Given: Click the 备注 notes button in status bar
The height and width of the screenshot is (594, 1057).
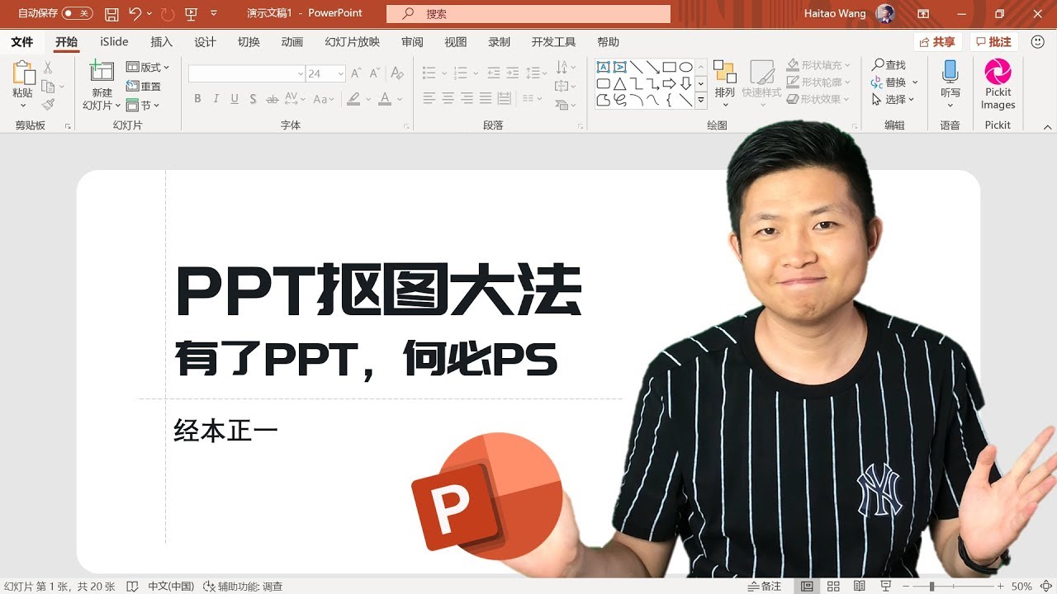Looking at the screenshot, I should tap(764, 587).
